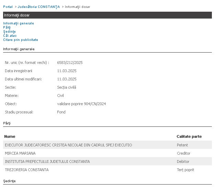The image size is (216, 189).
Task: Jump to Şedinţe section link
Action: [9, 32]
